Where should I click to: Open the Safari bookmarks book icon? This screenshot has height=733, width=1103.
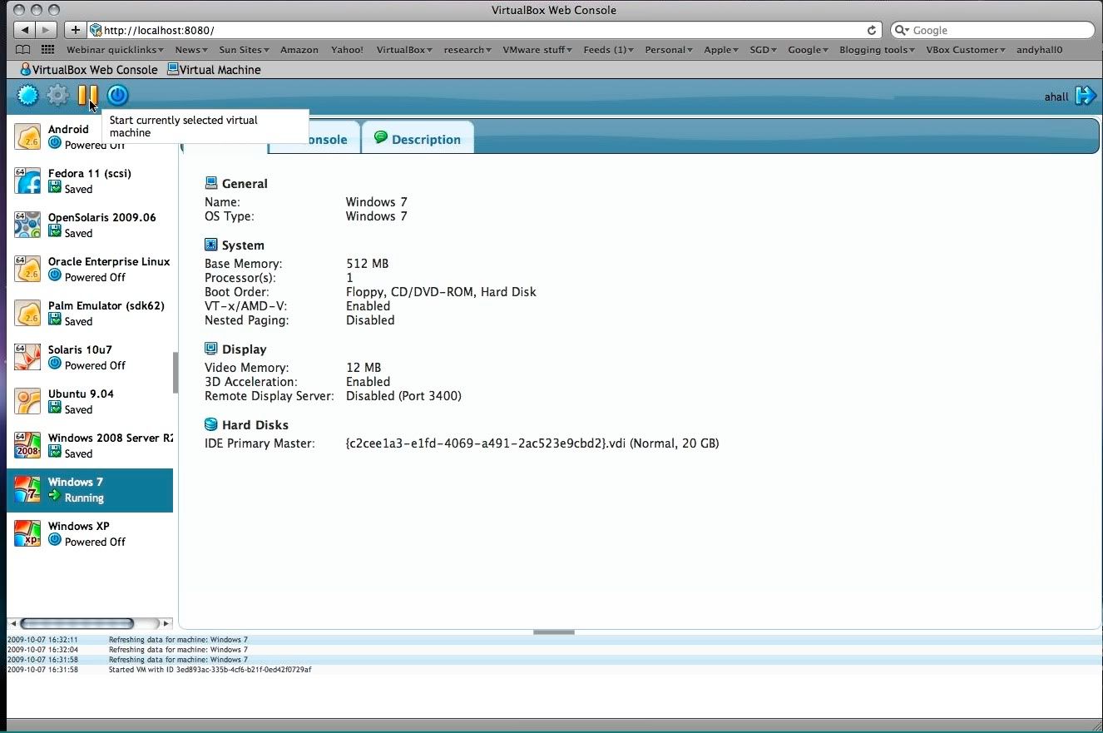(x=23, y=50)
